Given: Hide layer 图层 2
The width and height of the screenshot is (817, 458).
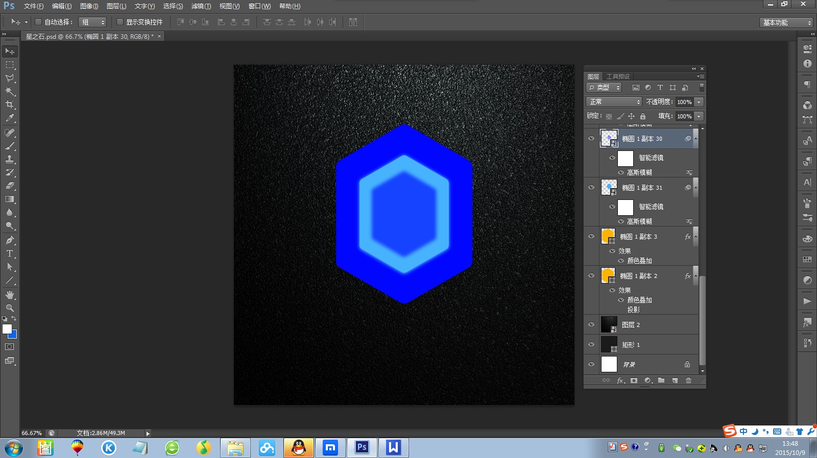Looking at the screenshot, I should [591, 324].
